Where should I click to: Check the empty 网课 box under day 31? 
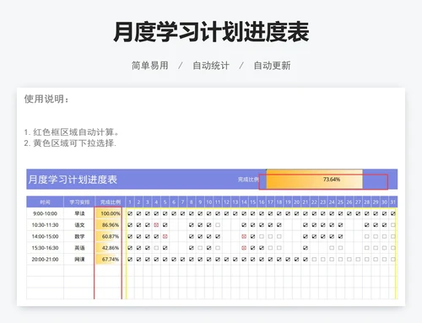tap(393, 259)
